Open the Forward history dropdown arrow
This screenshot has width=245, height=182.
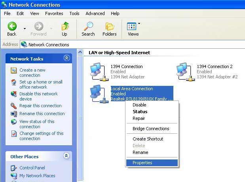[51, 29]
